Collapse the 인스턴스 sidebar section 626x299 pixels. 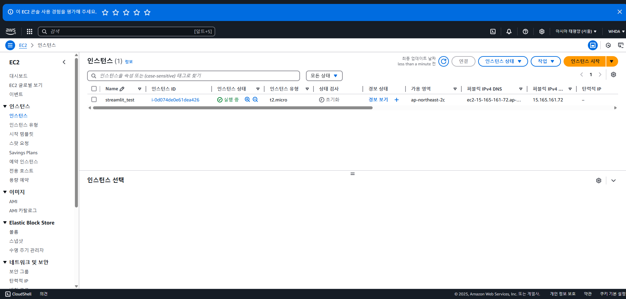(5, 106)
